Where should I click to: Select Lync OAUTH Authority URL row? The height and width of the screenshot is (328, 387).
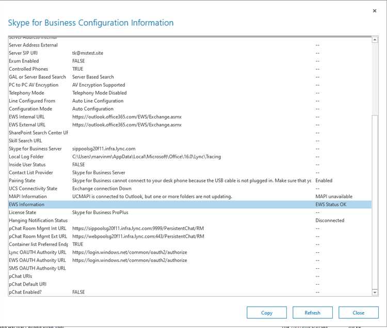[x=190, y=252]
